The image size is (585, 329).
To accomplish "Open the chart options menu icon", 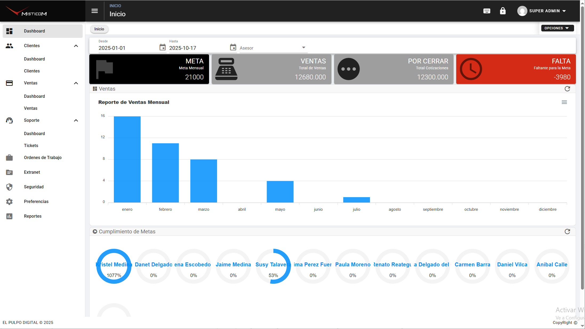I will point(564,102).
